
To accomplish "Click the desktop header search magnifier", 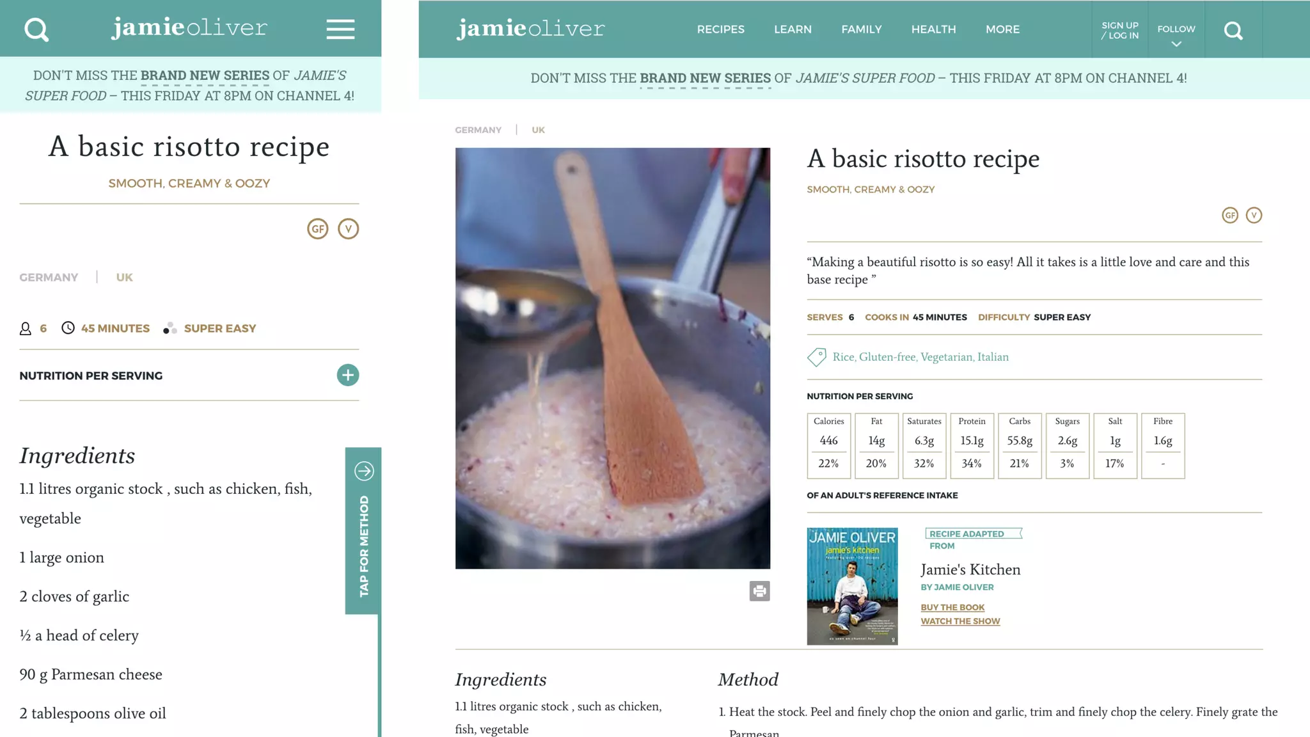I will click(x=1233, y=30).
